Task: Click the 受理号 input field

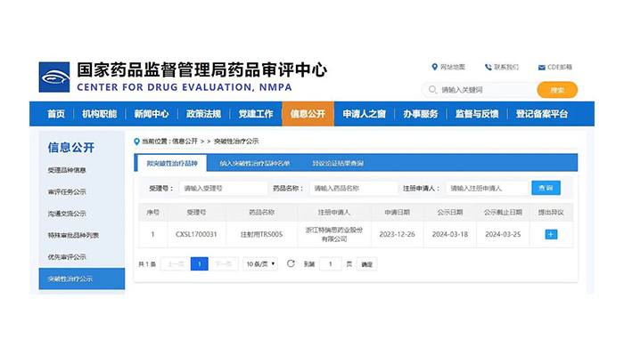Action: 223,188
